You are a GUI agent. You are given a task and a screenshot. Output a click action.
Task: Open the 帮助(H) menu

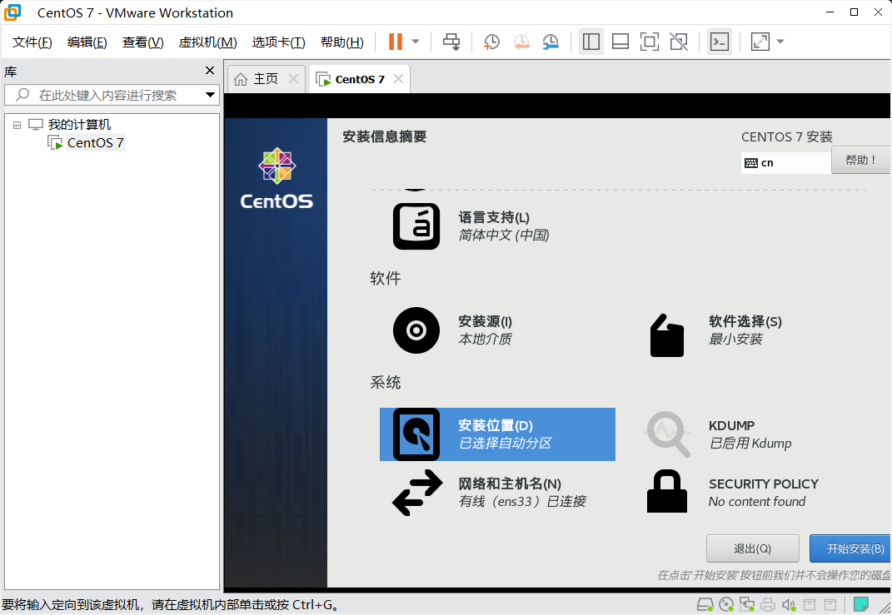tap(342, 42)
